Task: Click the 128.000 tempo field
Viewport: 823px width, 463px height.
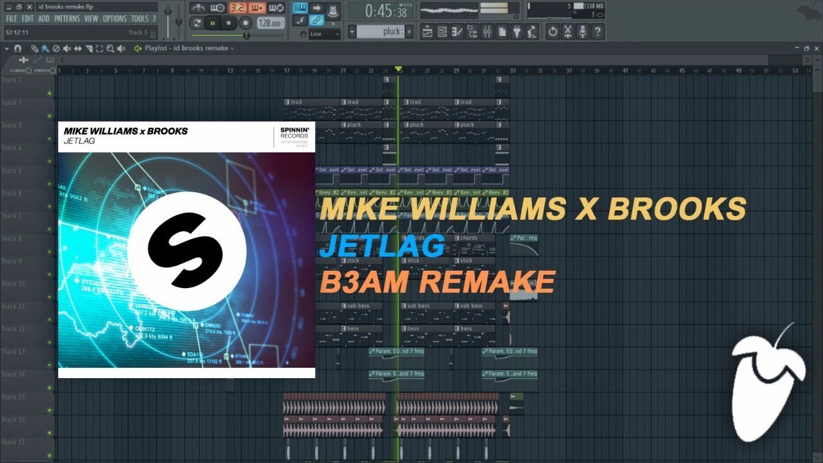Action: coord(271,23)
